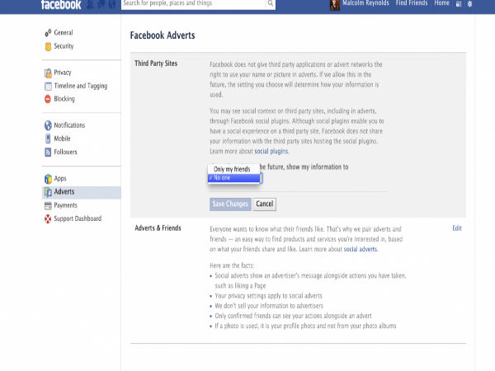The height and width of the screenshot is (371, 495).
Task: Open the account gear menu icon
Action: tap(470, 4)
